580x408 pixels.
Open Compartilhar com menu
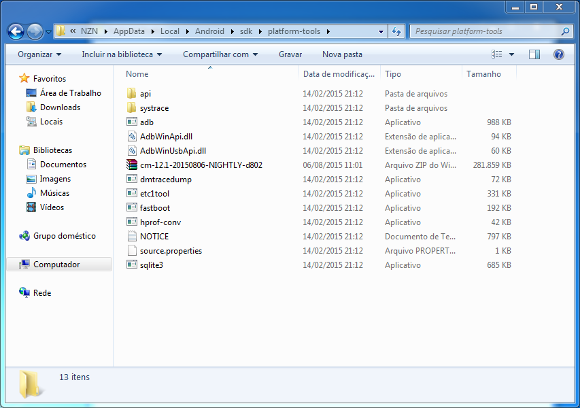(220, 54)
